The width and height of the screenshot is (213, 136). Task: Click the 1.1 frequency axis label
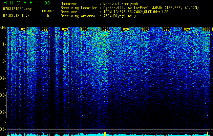[x=3, y=44]
